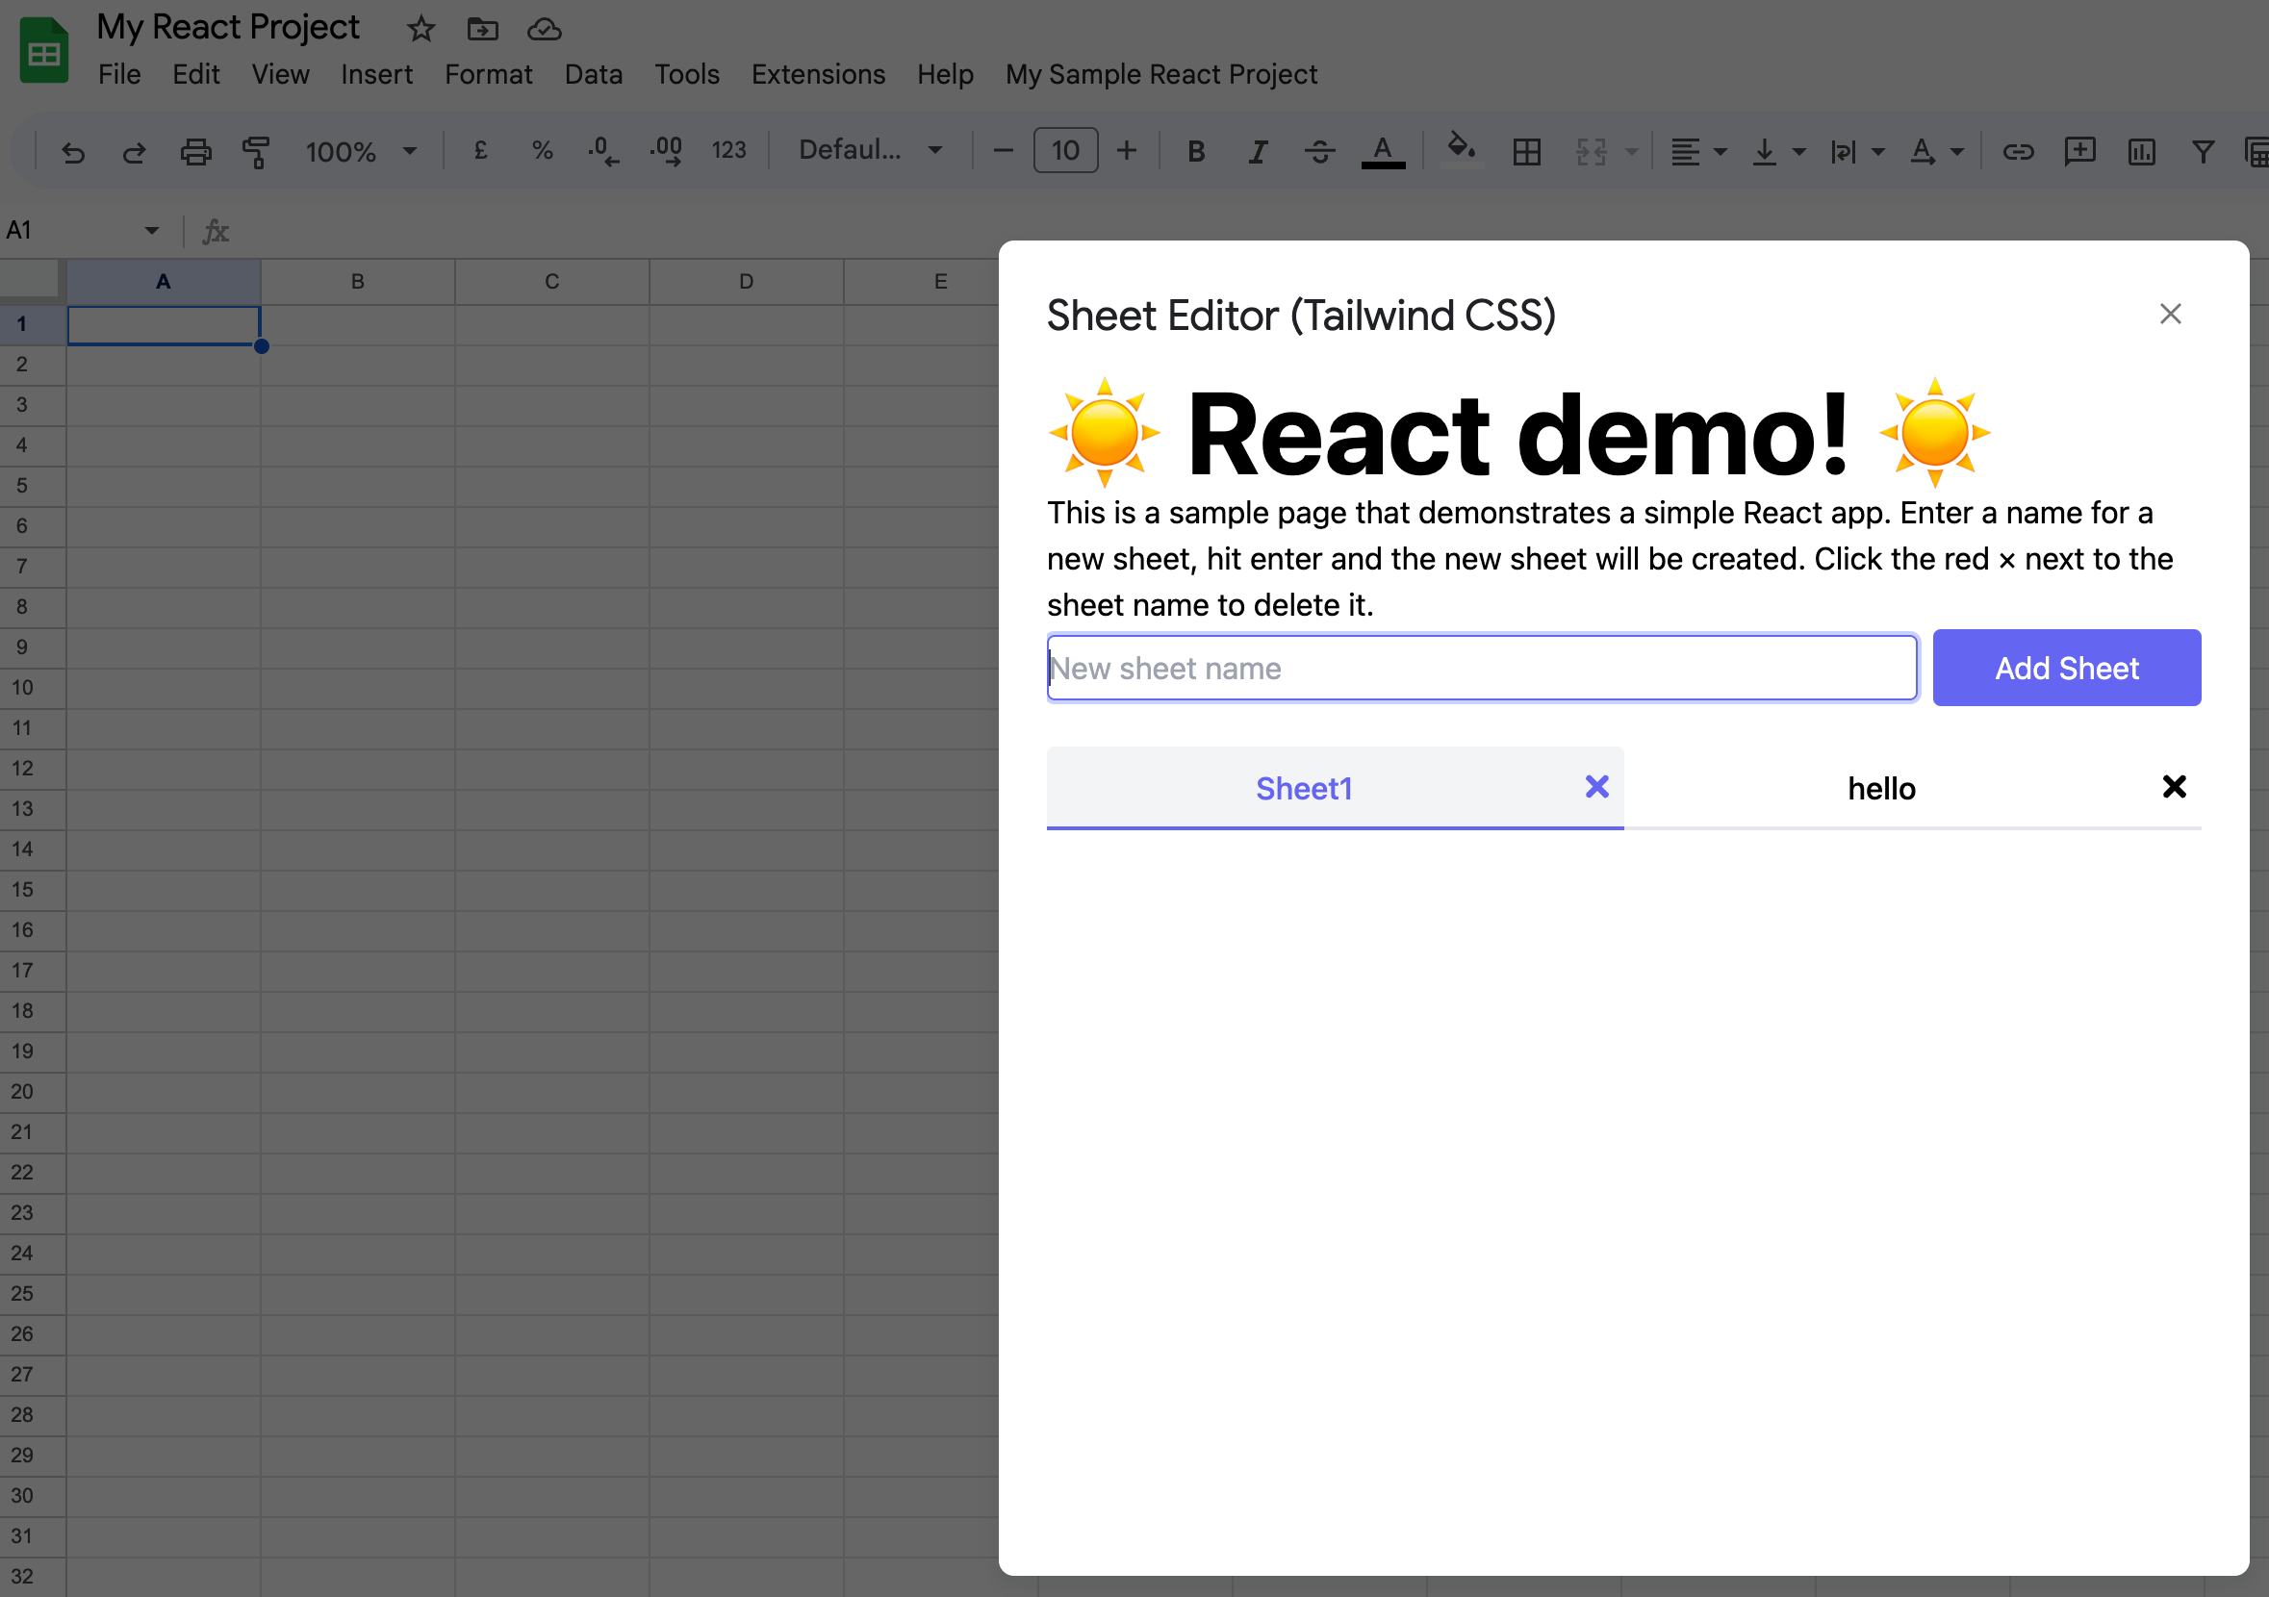Click the Create a filter icon

(x=2203, y=151)
